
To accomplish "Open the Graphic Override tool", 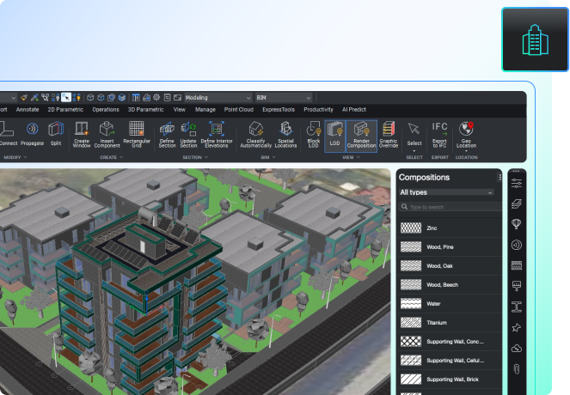I will tap(389, 135).
